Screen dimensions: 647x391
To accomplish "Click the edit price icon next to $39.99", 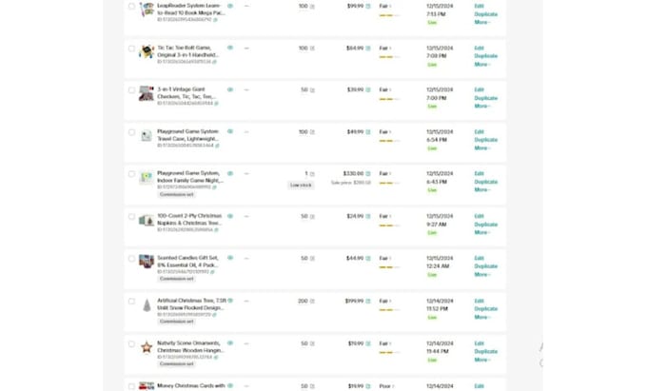I will (368, 89).
